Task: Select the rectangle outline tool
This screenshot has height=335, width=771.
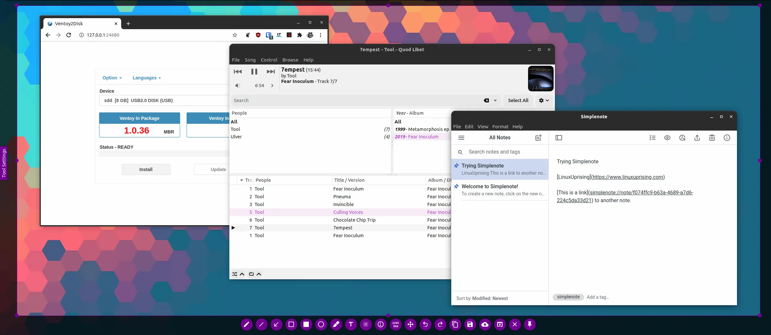Action: [291, 324]
